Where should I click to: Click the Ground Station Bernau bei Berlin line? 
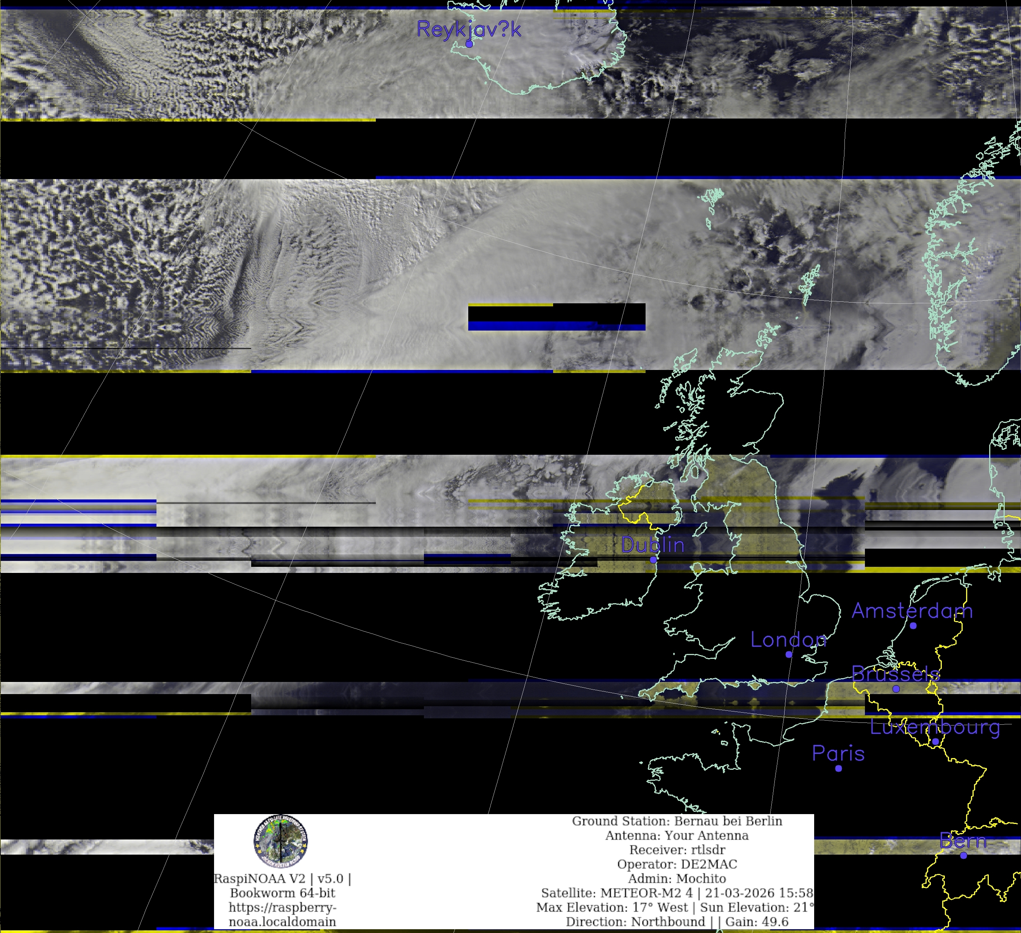[x=677, y=821]
